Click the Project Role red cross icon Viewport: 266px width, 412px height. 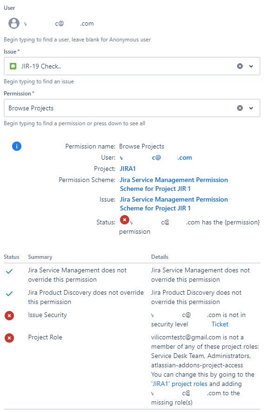pyautogui.click(x=9, y=338)
